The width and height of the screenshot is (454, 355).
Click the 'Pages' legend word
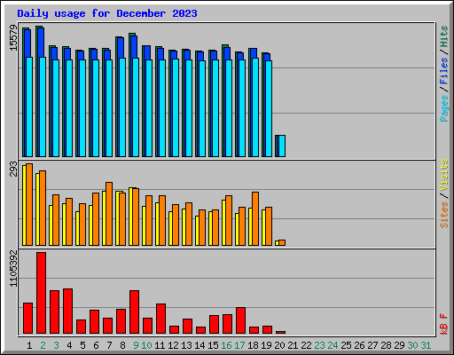(x=443, y=108)
